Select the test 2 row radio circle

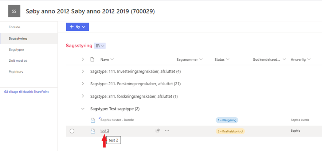point(72,131)
